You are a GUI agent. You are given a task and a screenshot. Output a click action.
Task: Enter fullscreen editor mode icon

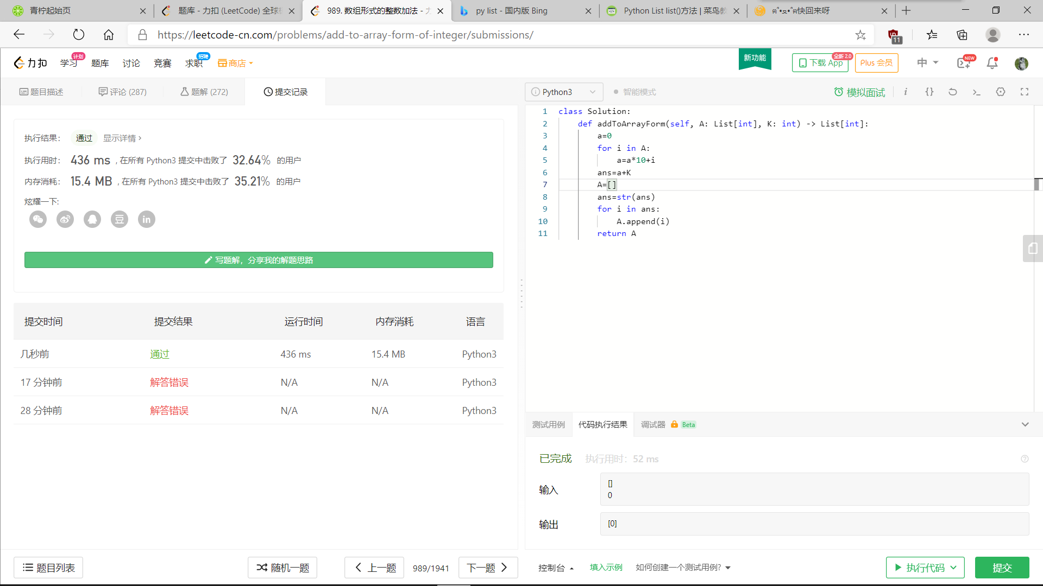1025,92
